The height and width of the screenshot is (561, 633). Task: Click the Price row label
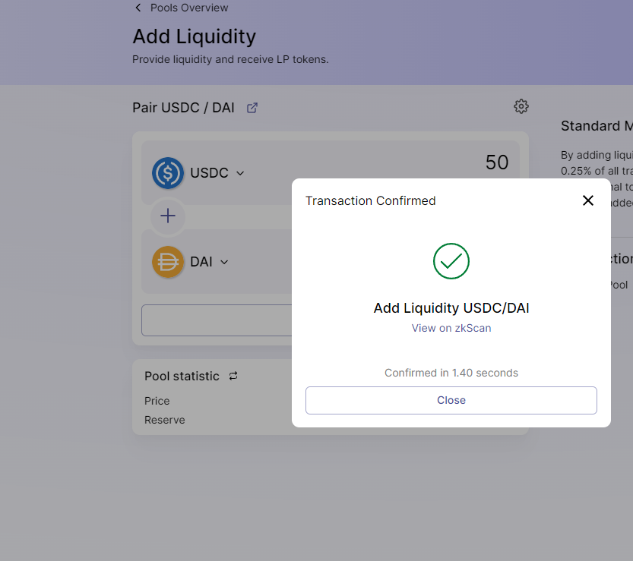(157, 401)
